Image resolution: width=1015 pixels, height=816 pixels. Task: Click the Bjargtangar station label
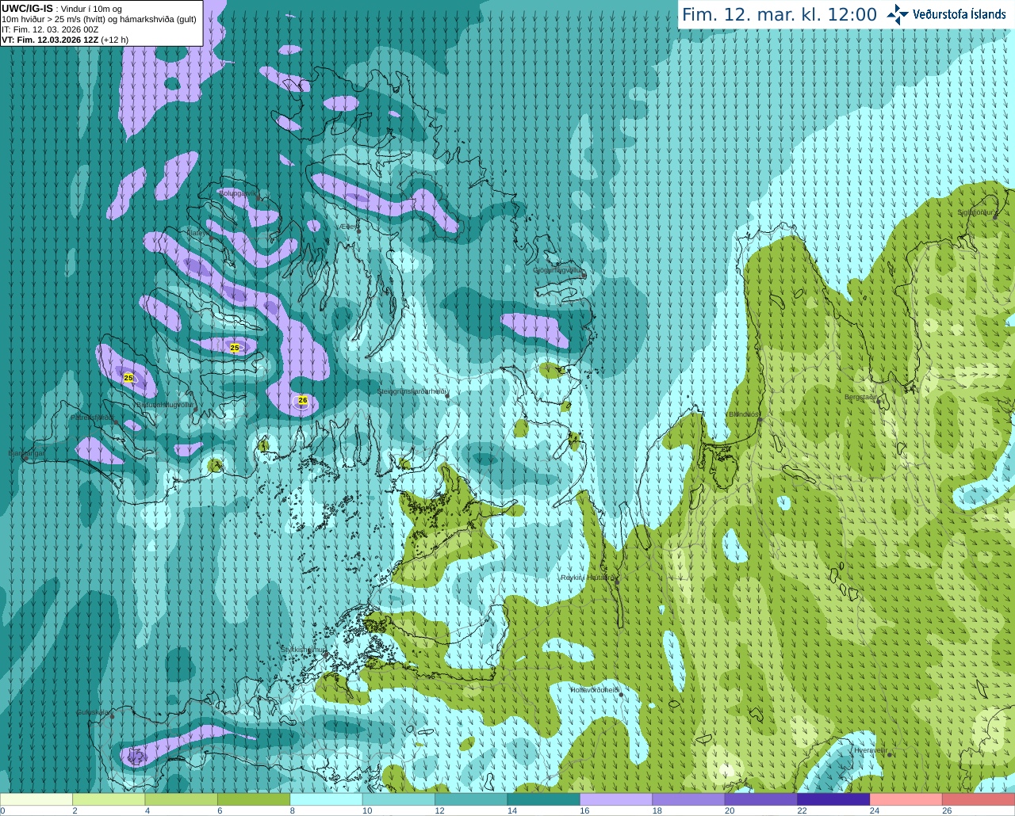(x=27, y=453)
